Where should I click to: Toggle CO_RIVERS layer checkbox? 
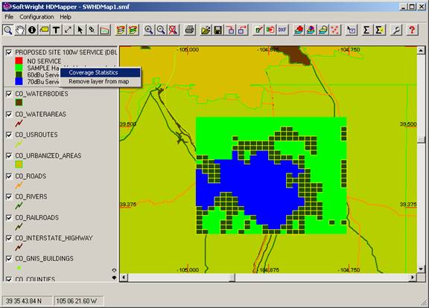[x=9, y=196]
